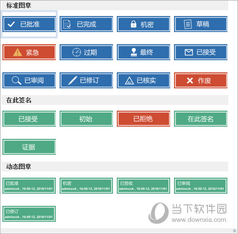Choose the 已完成 stamp
The width and height of the screenshot is (238, 234).
click(86, 24)
